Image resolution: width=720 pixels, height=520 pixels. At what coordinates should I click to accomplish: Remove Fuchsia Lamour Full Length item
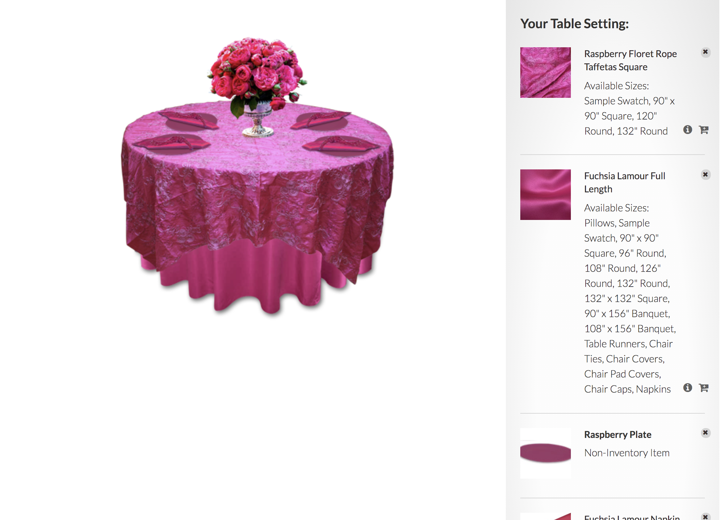(x=705, y=174)
